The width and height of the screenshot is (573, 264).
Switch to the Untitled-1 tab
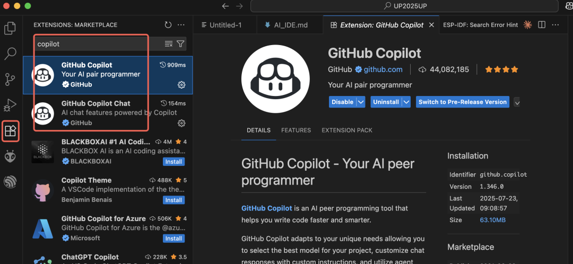point(225,25)
